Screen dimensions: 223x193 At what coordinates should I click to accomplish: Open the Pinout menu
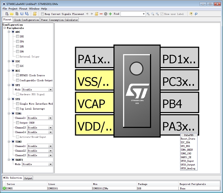(23, 9)
